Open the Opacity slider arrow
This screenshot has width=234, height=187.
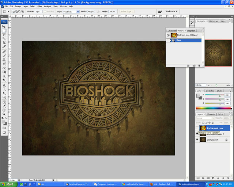coord(230,118)
